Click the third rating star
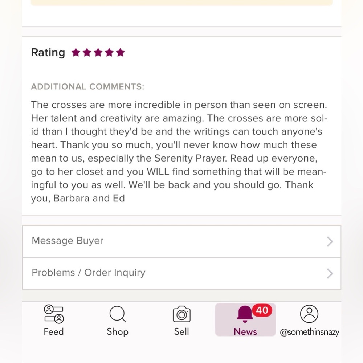Image resolution: width=363 pixels, height=363 pixels. (98, 53)
